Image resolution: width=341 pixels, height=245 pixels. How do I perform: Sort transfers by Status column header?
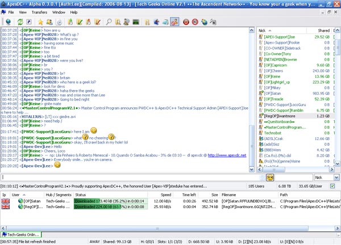coord(110,195)
